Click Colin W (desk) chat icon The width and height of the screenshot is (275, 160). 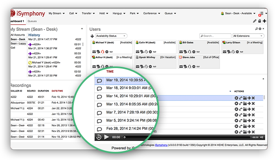click(x=142, y=52)
